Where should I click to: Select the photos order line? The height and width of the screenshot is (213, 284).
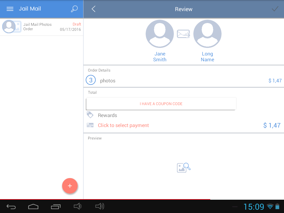click(x=184, y=80)
